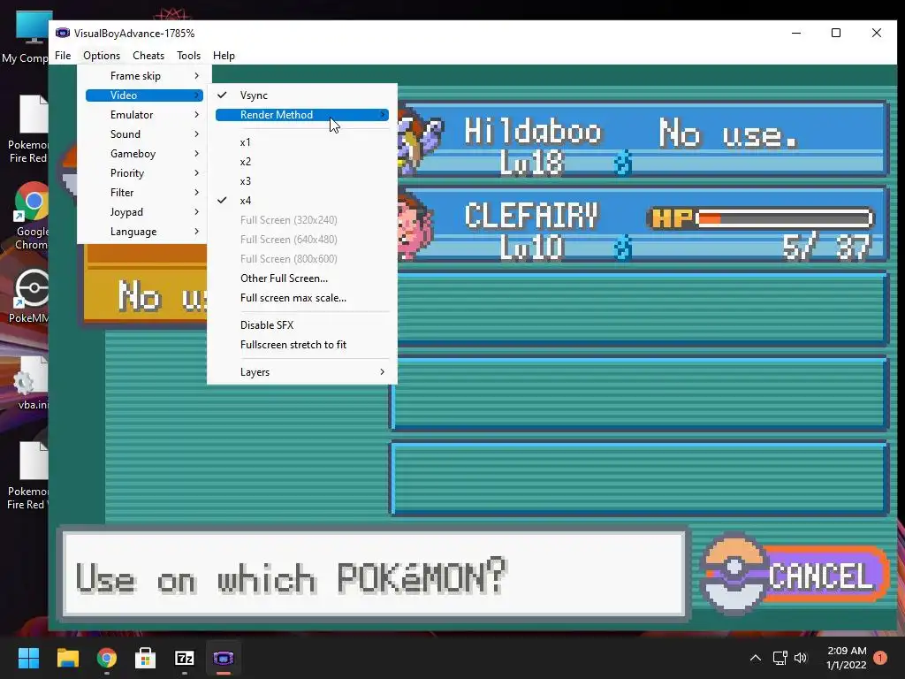The width and height of the screenshot is (905, 679).
Task: Open the volume tray icon
Action: (x=800, y=658)
